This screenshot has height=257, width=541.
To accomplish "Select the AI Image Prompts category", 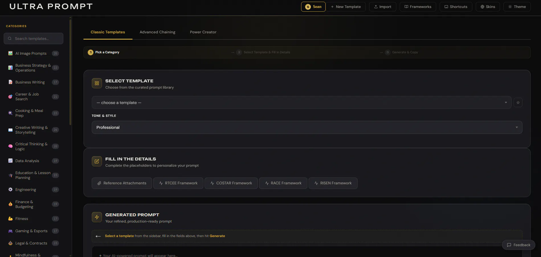I will [x=33, y=53].
